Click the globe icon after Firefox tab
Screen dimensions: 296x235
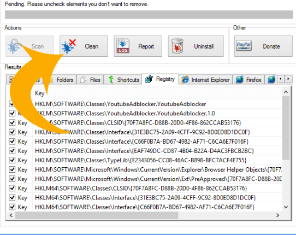[x=271, y=80]
